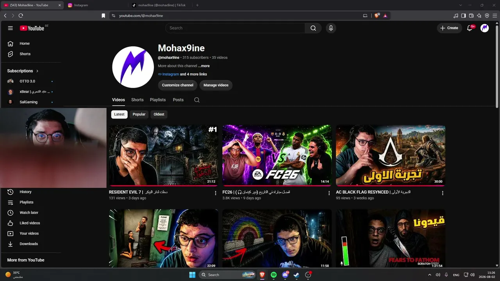Image resolution: width=500 pixels, height=281 pixels.
Task: Open Steam from the taskbar
Action: tap(296, 275)
